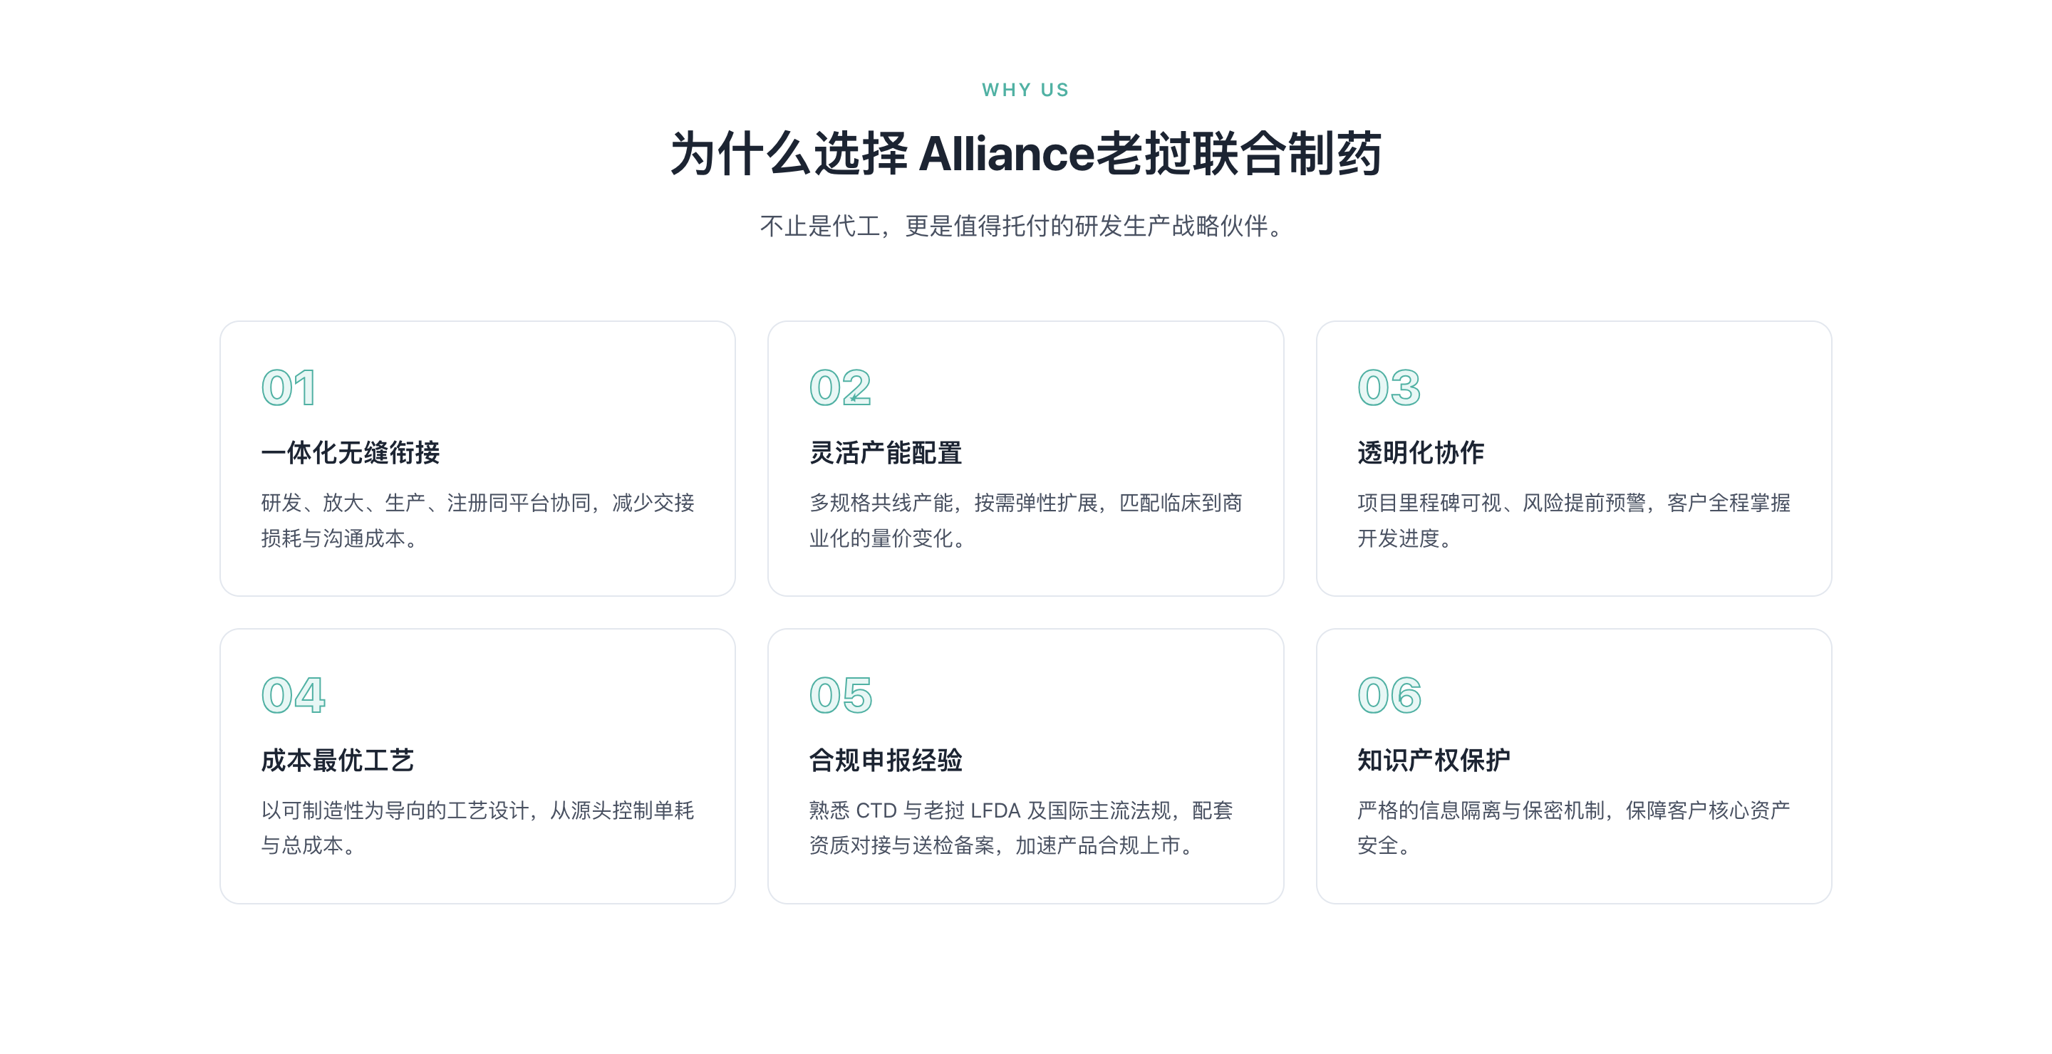2052x1054 pixels.
Task: Click the outlined number "04"
Action: [x=293, y=695]
